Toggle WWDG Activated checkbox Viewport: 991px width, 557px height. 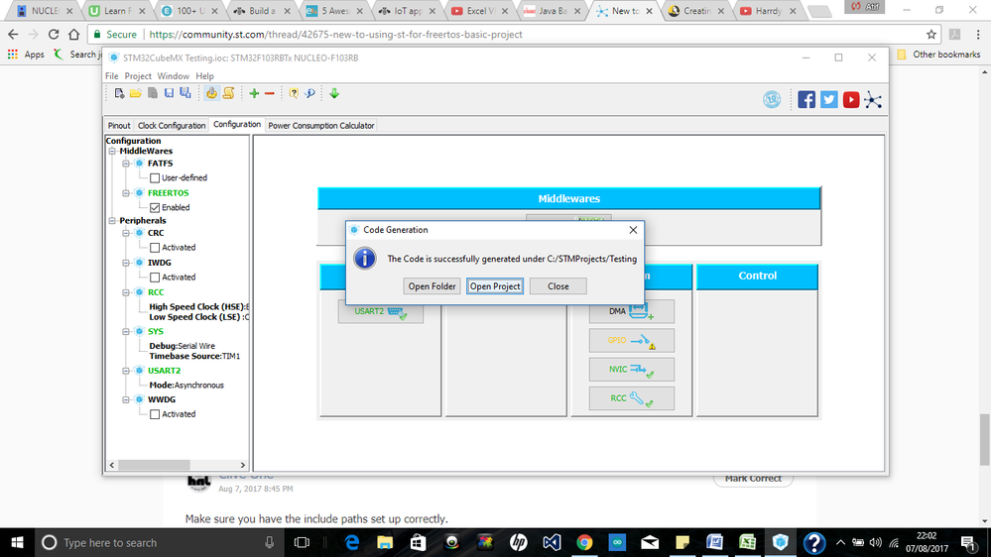[x=155, y=414]
